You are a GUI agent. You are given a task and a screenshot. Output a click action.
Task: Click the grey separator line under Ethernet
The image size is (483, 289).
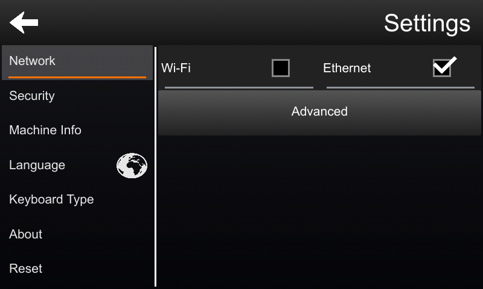(x=400, y=87)
